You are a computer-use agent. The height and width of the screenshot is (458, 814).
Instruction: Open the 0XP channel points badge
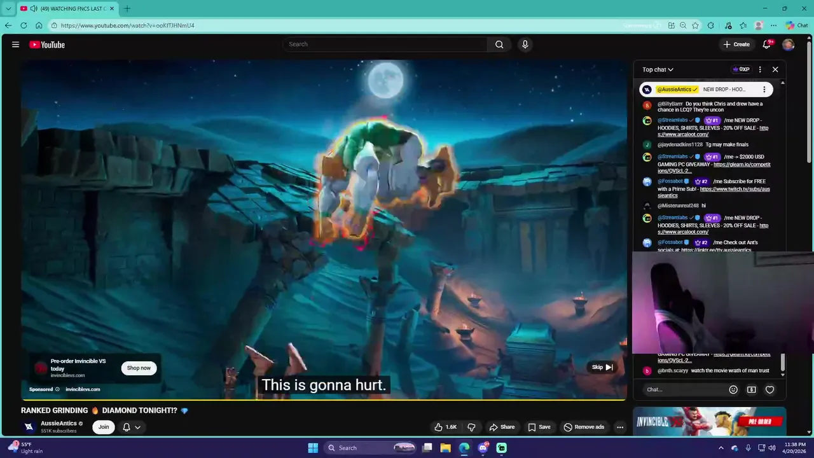click(742, 69)
